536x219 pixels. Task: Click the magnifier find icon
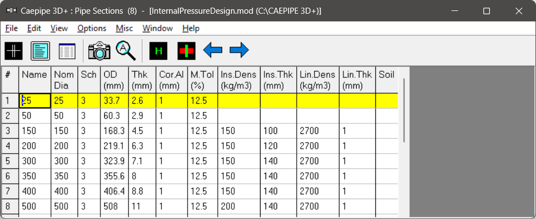126,50
